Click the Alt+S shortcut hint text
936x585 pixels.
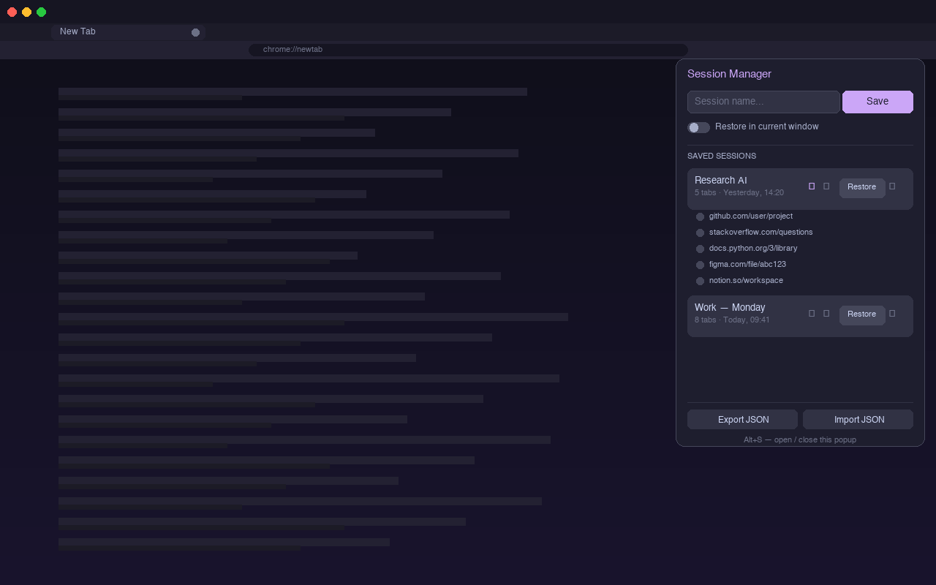[x=800, y=440]
